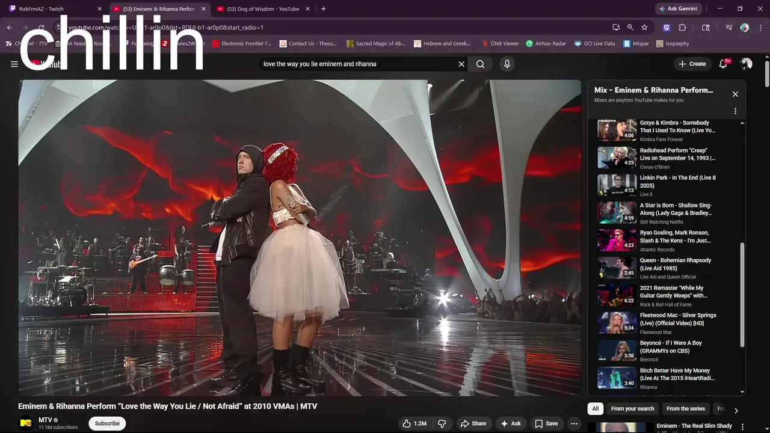Viewport: 770px width, 433px height.
Task: Close the Dog of Wisdom tab
Action: click(x=308, y=9)
